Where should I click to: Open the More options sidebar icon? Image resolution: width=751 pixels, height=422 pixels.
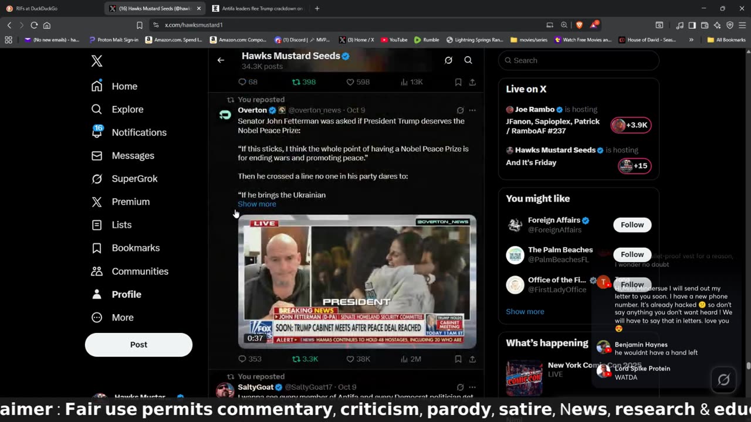click(97, 318)
